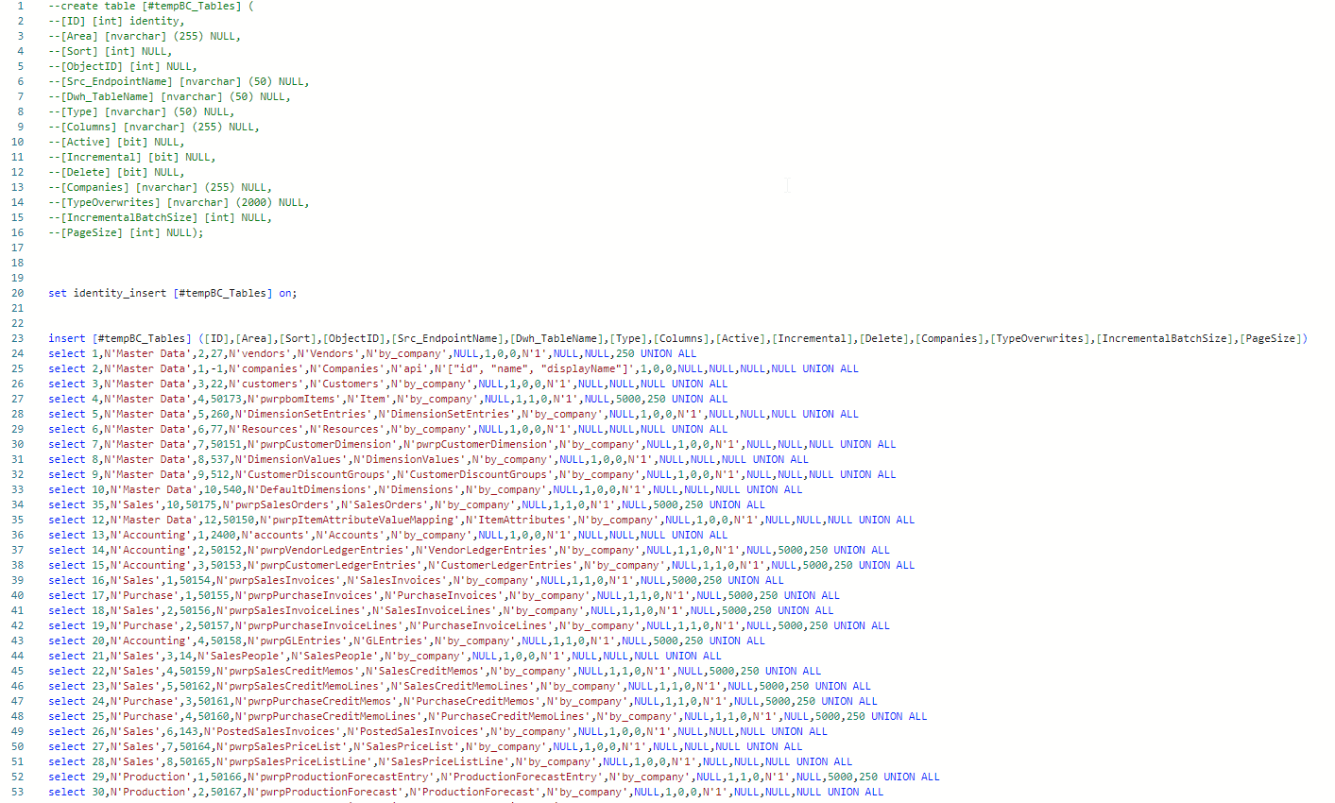
Task: Click the '--[TypeOverwrites] [nvarchar] (2000)' comment
Action: point(179,202)
